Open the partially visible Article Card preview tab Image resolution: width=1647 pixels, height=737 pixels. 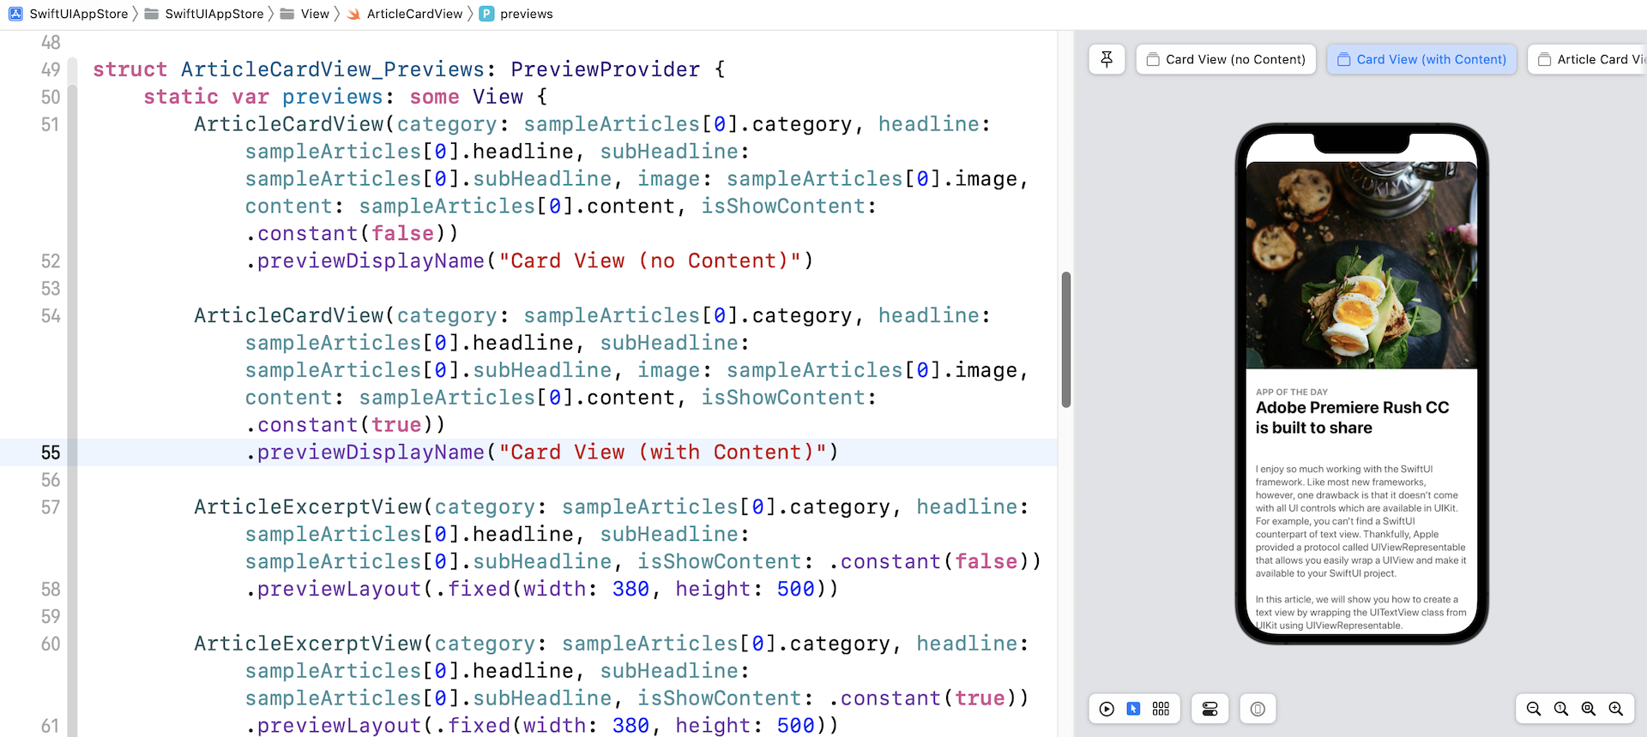click(x=1589, y=59)
